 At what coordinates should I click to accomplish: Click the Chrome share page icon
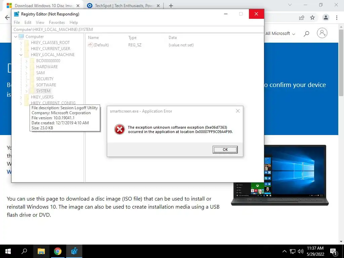click(302, 17)
